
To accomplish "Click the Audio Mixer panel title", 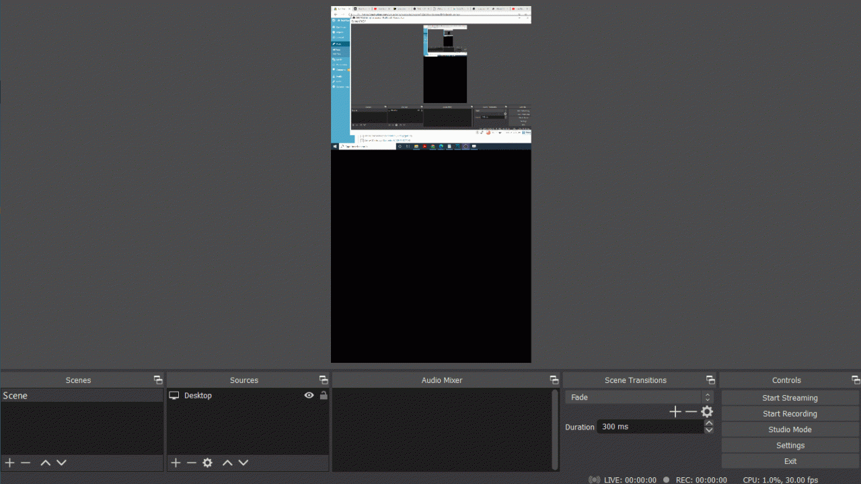I will (442, 380).
